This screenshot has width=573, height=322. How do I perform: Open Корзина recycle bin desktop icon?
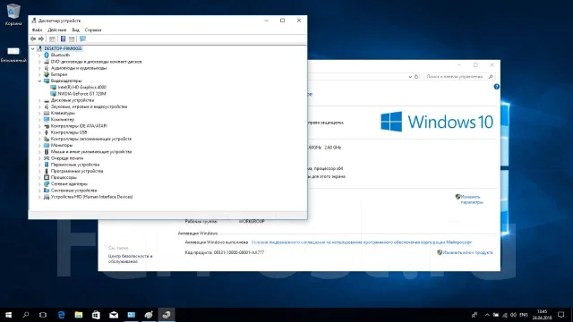click(x=13, y=14)
